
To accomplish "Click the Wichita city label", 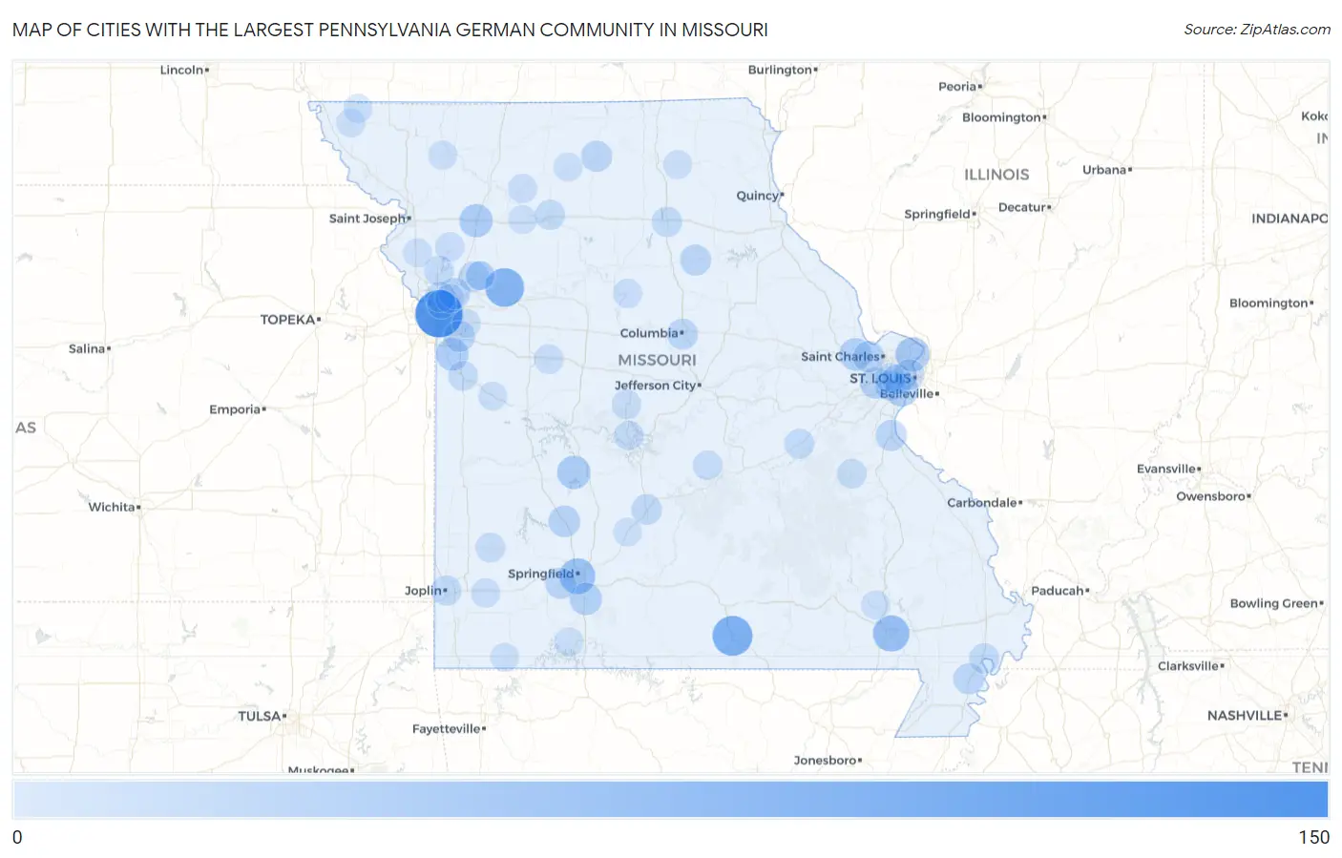I will [x=112, y=507].
